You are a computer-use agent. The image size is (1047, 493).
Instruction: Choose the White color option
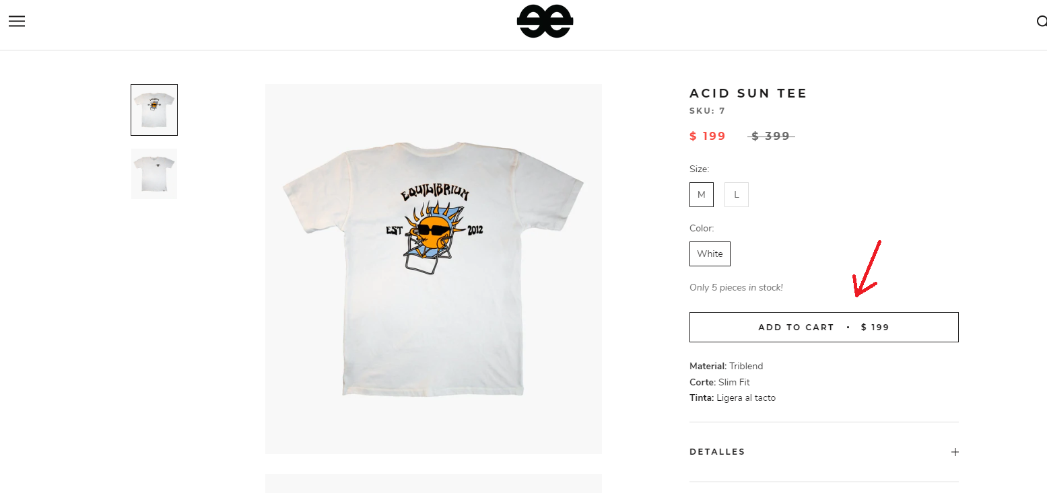[x=710, y=254]
